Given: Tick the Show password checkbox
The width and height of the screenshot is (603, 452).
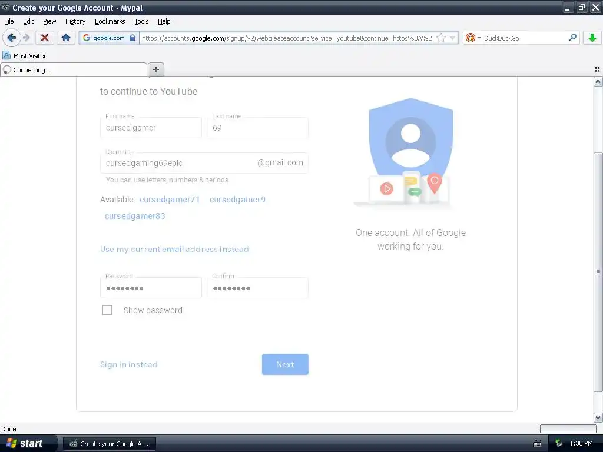Looking at the screenshot, I should point(107,310).
